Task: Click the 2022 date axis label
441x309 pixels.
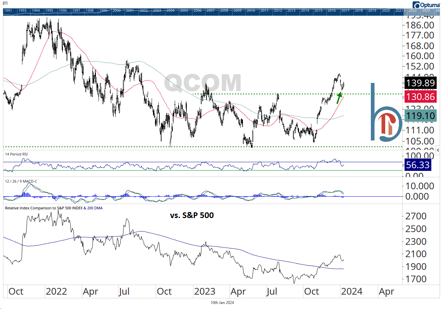Action: pos(56,292)
